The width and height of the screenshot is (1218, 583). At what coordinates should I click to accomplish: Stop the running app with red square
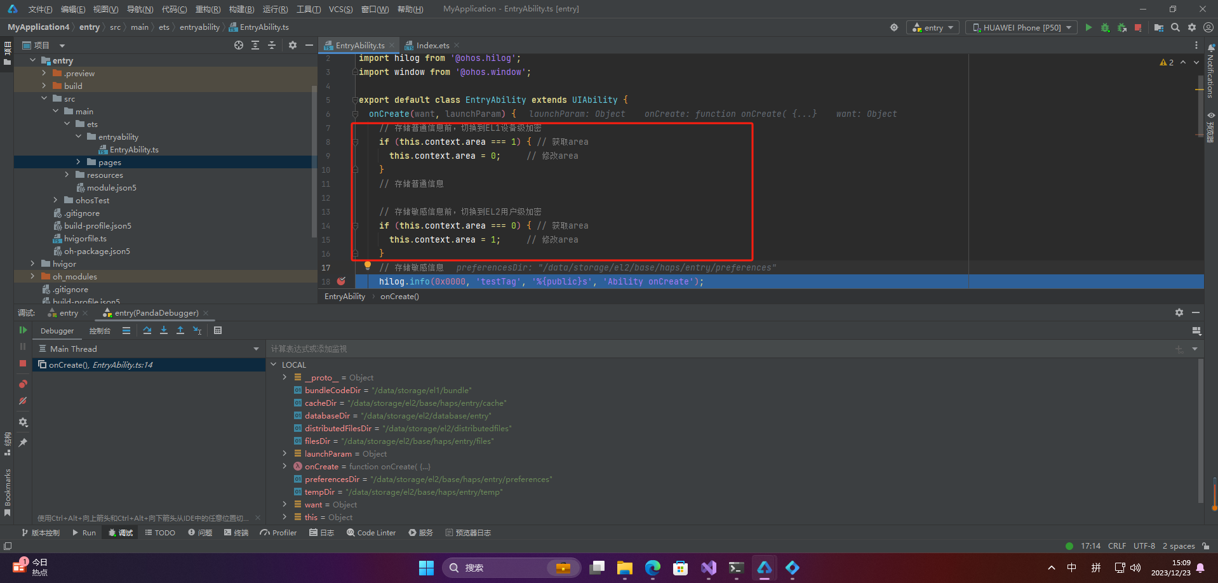tap(1138, 27)
